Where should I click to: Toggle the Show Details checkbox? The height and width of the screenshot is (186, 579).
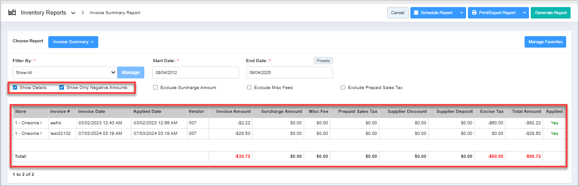tap(15, 88)
